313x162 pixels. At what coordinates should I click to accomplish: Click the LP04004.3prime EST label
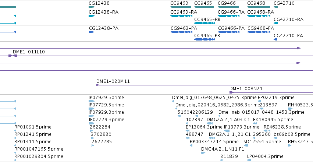[x=265, y=156]
